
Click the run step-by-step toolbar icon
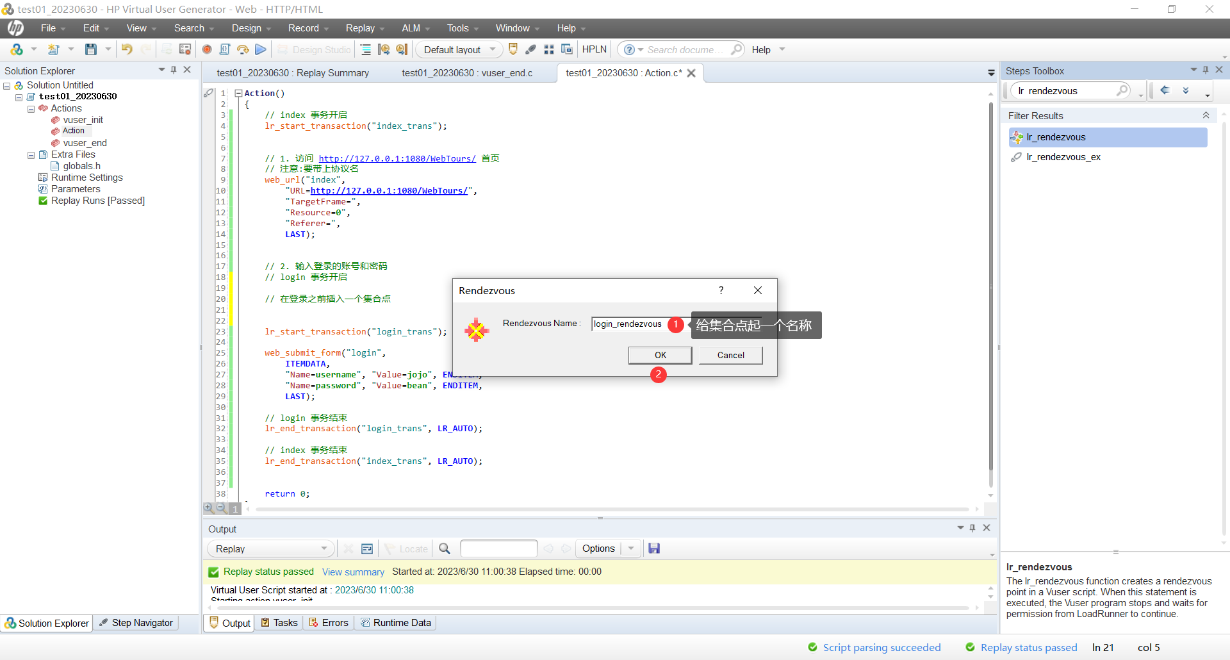pos(243,49)
